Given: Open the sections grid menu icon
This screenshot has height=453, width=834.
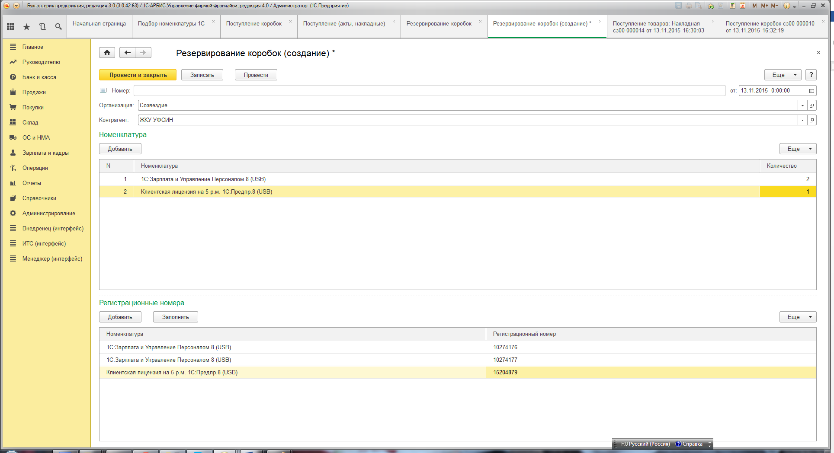Looking at the screenshot, I should pos(11,27).
